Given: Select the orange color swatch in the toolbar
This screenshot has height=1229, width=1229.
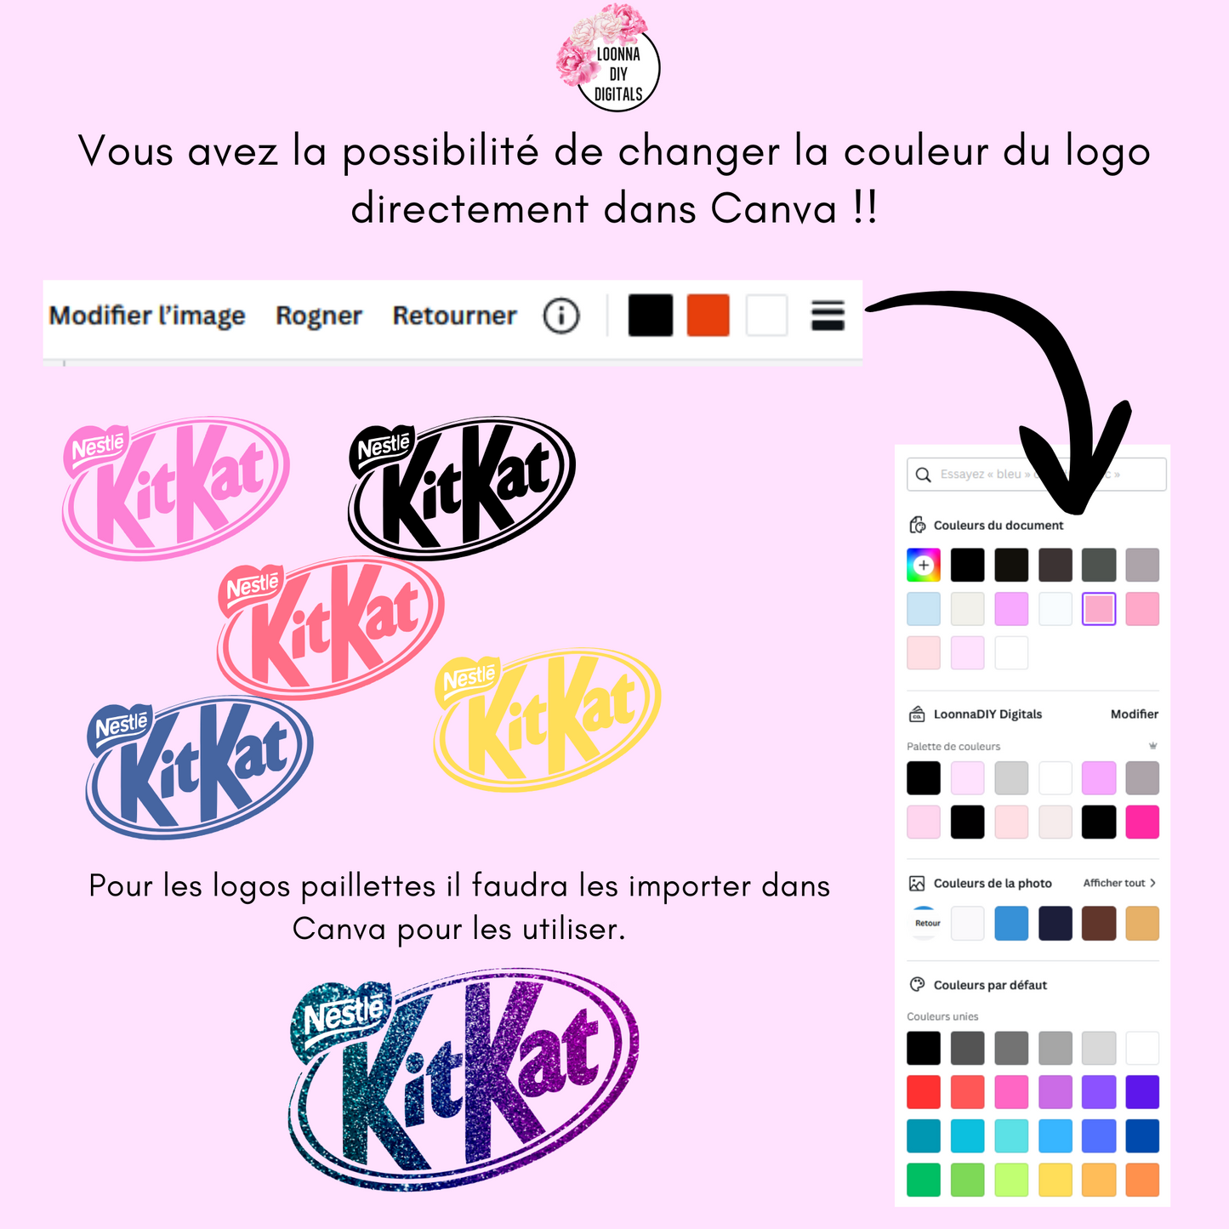Looking at the screenshot, I should tap(708, 316).
